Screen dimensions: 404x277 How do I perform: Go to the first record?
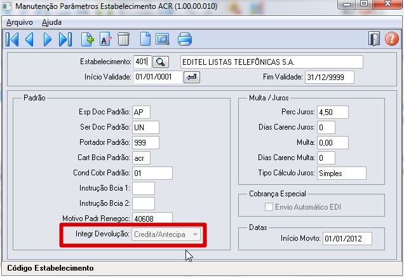[x=12, y=39]
